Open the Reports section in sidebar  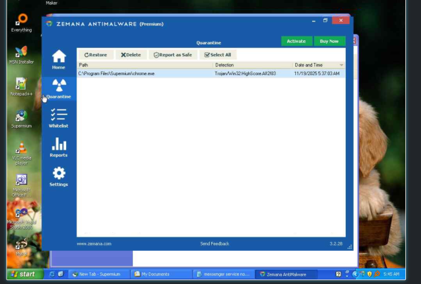click(x=59, y=147)
